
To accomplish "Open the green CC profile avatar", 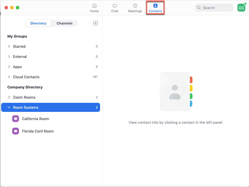I will point(241,8).
